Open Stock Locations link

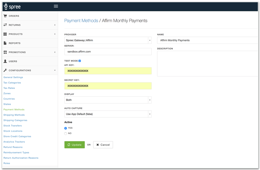pyautogui.click(x=13, y=131)
